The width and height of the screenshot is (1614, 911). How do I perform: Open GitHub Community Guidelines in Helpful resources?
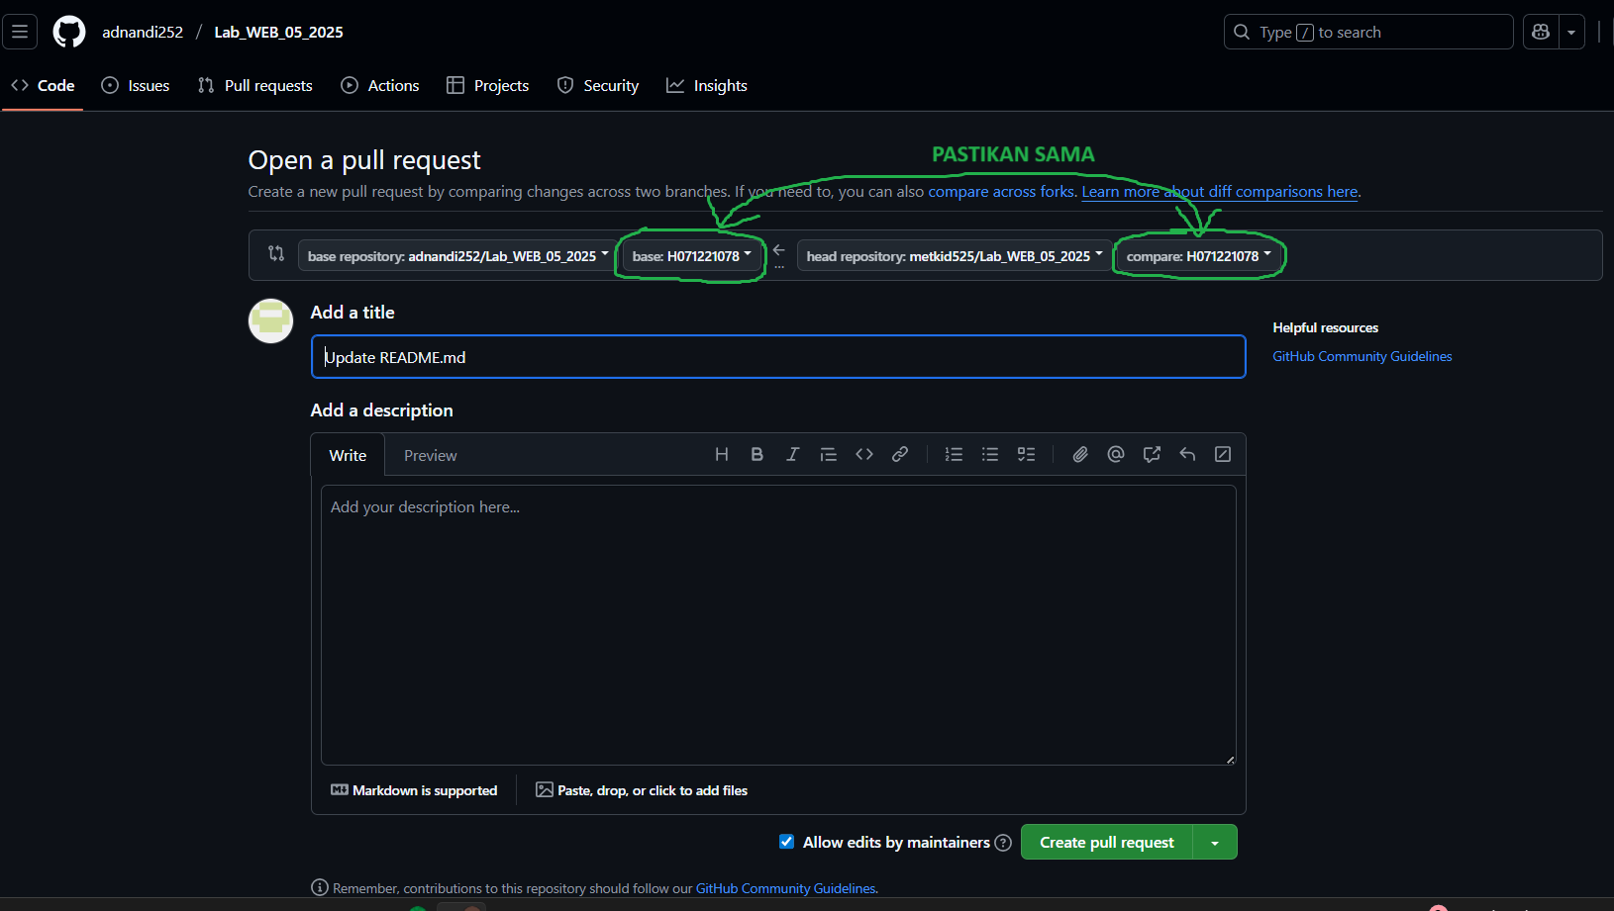1362,356
